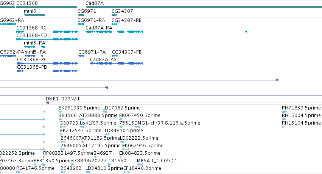The image size is (322, 174).
Task: Click EST LD34810.5prime
Action: pos(124,131)
